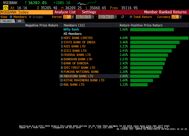The height and width of the screenshot is (136, 189).
Task: Open the Analyze List menu
Action: pyautogui.click(x=65, y=12)
